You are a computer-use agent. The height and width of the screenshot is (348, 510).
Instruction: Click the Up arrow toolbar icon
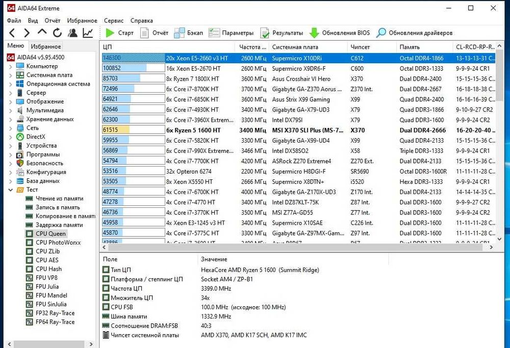tap(42, 33)
